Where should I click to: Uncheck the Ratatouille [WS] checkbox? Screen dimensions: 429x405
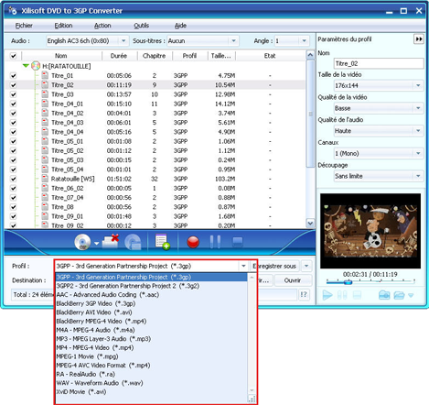click(x=13, y=179)
